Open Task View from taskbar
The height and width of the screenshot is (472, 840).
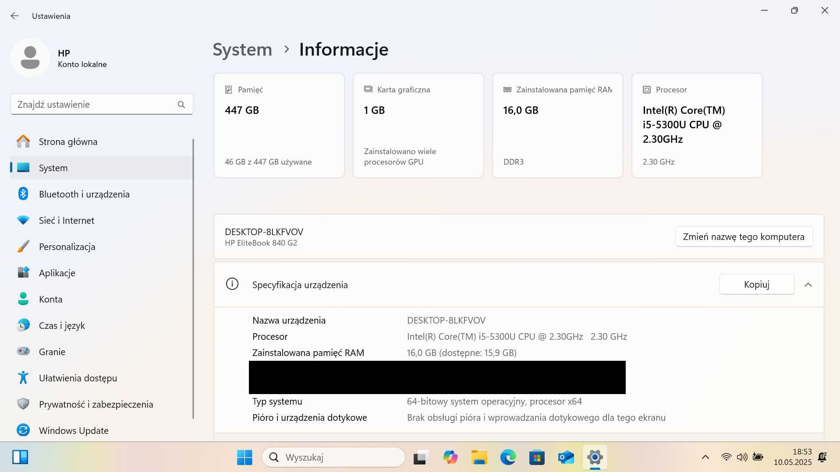coord(421,458)
